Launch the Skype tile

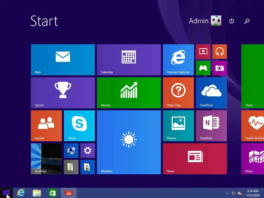click(x=79, y=126)
